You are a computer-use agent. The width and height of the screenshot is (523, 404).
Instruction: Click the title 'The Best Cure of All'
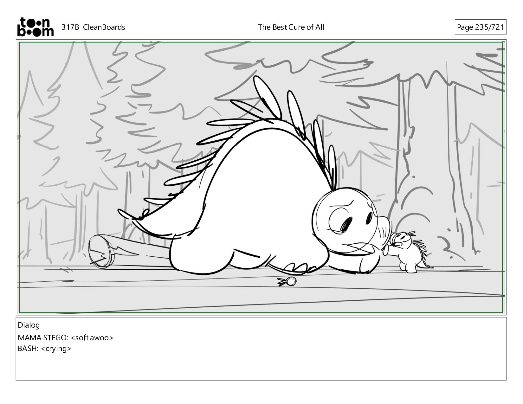click(x=291, y=27)
